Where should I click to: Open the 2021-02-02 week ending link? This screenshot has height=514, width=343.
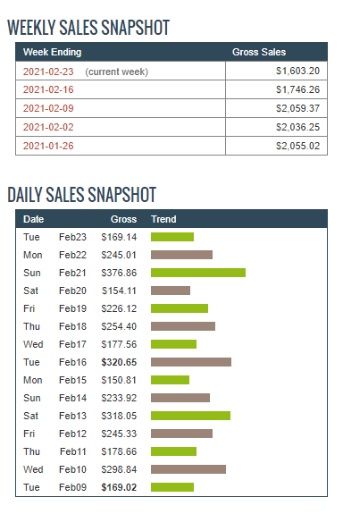[x=48, y=127]
